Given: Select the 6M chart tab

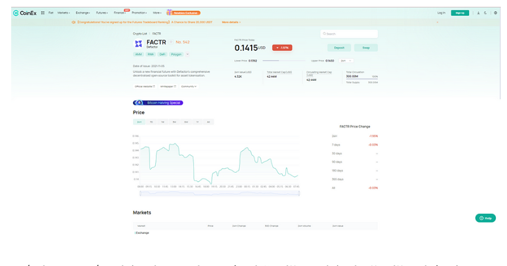Looking at the screenshot, I should pyautogui.click(x=186, y=122).
